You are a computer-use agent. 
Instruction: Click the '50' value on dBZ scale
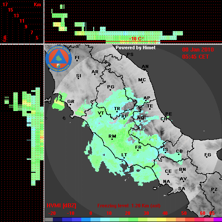pos(184,213)
